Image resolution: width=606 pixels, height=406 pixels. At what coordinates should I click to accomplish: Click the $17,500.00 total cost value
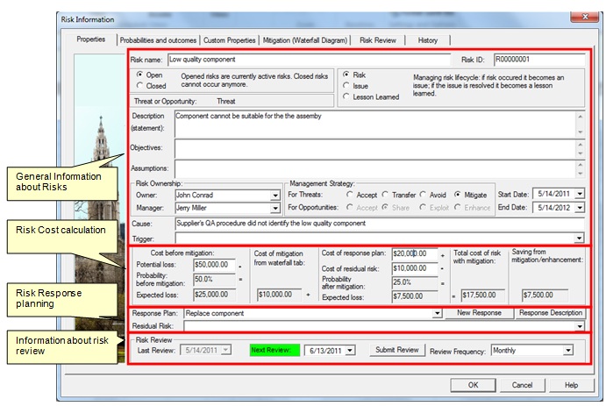[483, 296]
